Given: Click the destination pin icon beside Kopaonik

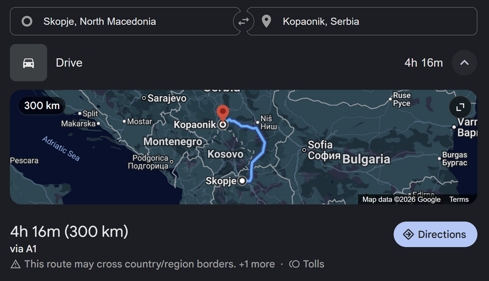Looking at the screenshot, I should [266, 22].
